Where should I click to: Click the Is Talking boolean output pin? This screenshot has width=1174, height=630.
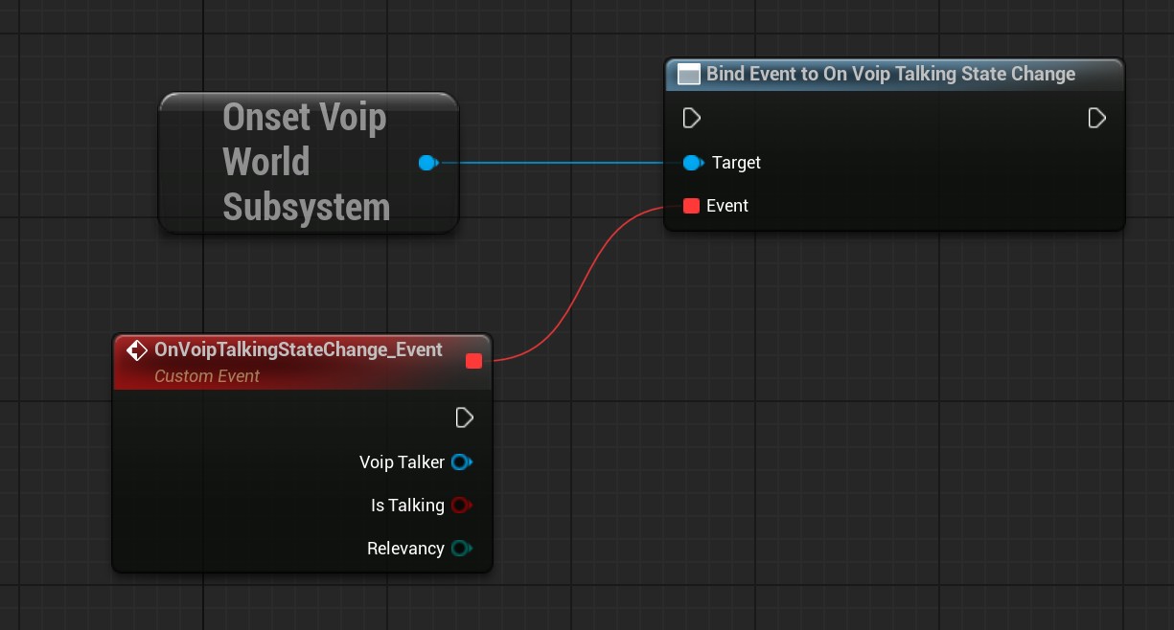click(462, 506)
